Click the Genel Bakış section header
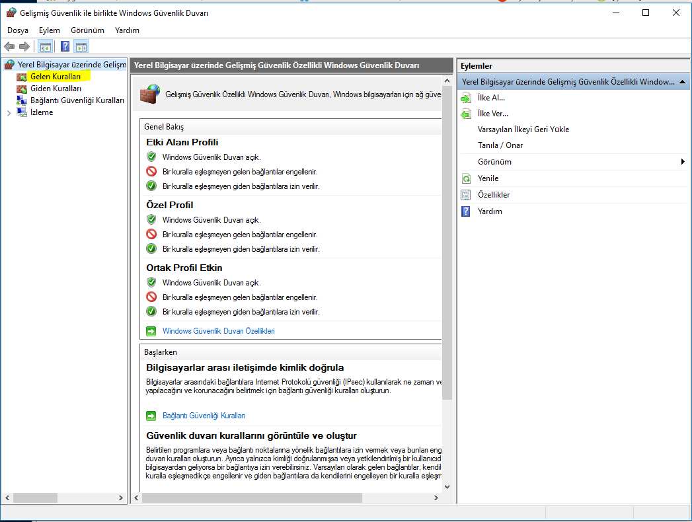The image size is (692, 522). click(x=164, y=127)
